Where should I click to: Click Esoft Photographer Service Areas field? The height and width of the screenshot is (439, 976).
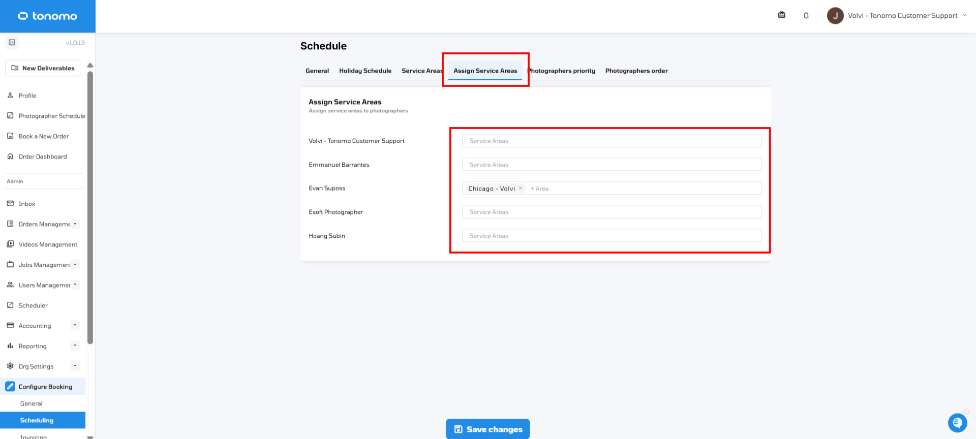[x=612, y=212]
